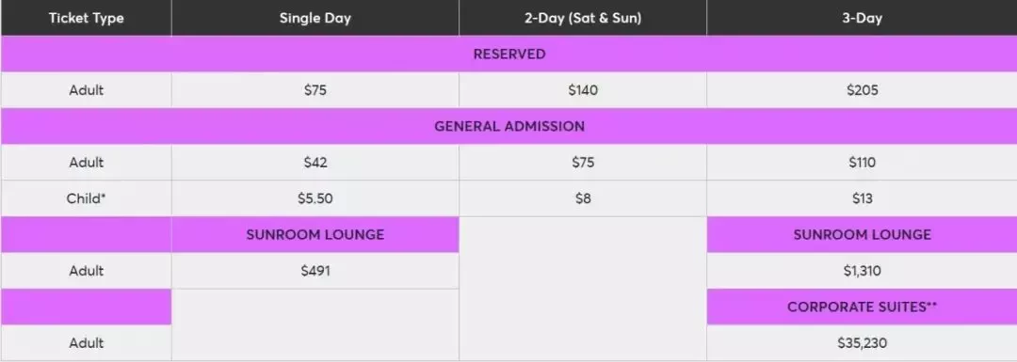Click the $13 child 3-day price
The image size is (1017, 362).
[x=862, y=198]
